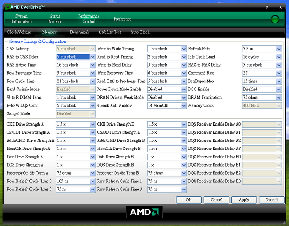Open RAS Active Time dropdown
Image resolution: width=289 pixels, height=226 pixels.
76,65
